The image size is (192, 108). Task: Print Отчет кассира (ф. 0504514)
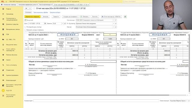tap(111, 17)
